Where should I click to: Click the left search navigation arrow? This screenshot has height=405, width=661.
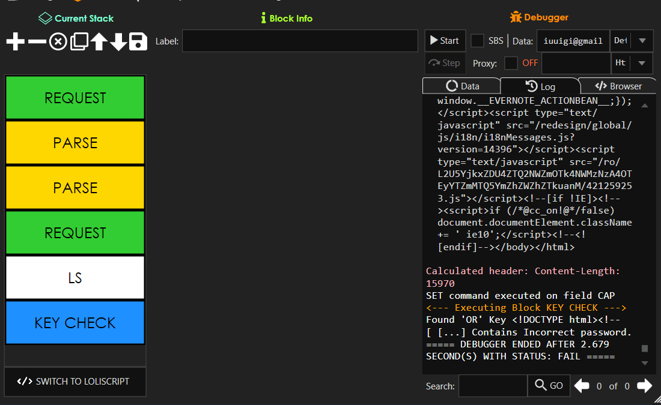tap(582, 386)
